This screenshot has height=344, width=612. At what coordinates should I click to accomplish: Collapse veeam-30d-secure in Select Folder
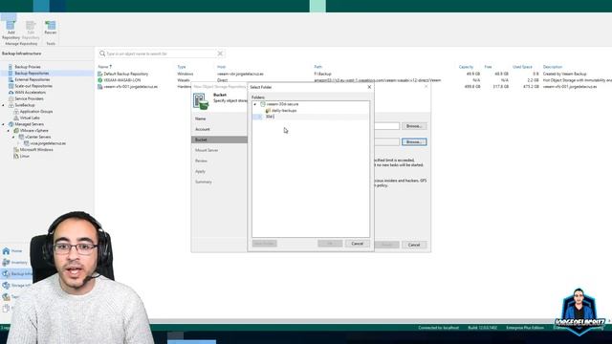pyautogui.click(x=255, y=104)
